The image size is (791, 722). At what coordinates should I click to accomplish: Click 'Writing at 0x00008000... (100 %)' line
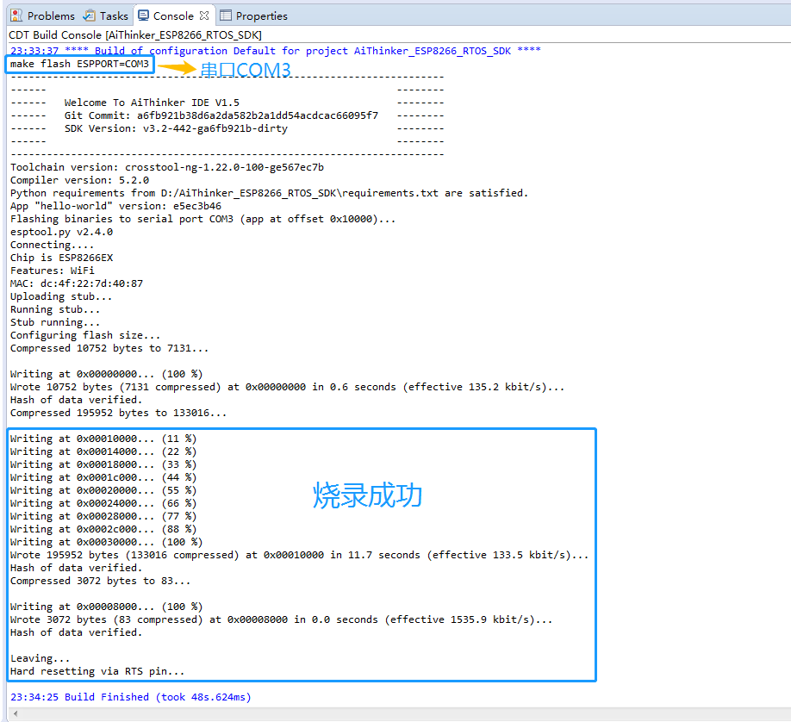coord(107,607)
